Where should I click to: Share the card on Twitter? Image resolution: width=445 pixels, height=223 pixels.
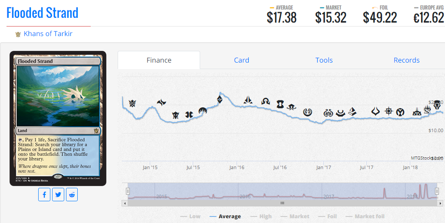point(58,194)
